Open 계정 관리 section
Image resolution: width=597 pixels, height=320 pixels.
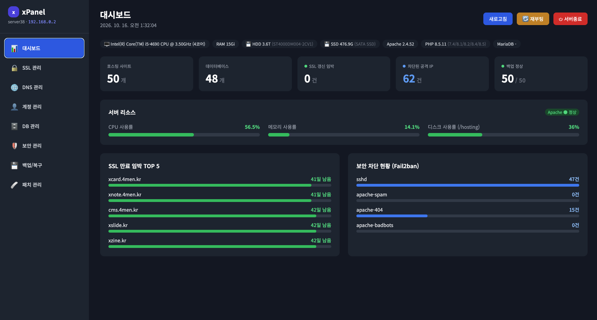click(x=44, y=107)
